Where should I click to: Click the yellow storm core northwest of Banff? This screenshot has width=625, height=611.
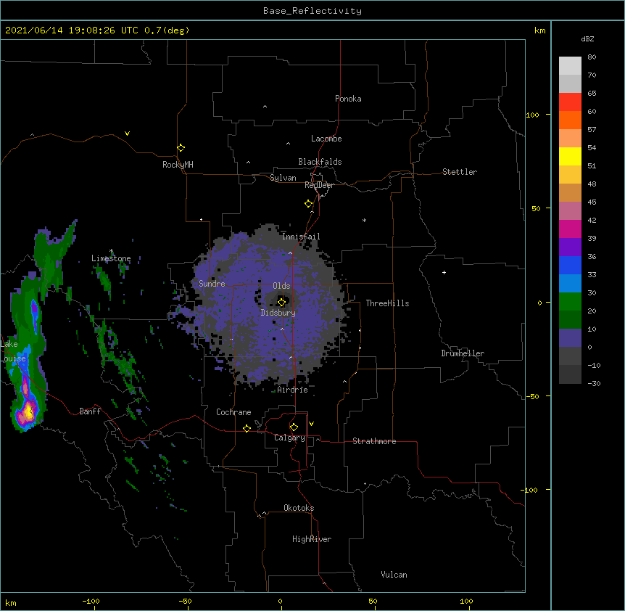click(29, 411)
